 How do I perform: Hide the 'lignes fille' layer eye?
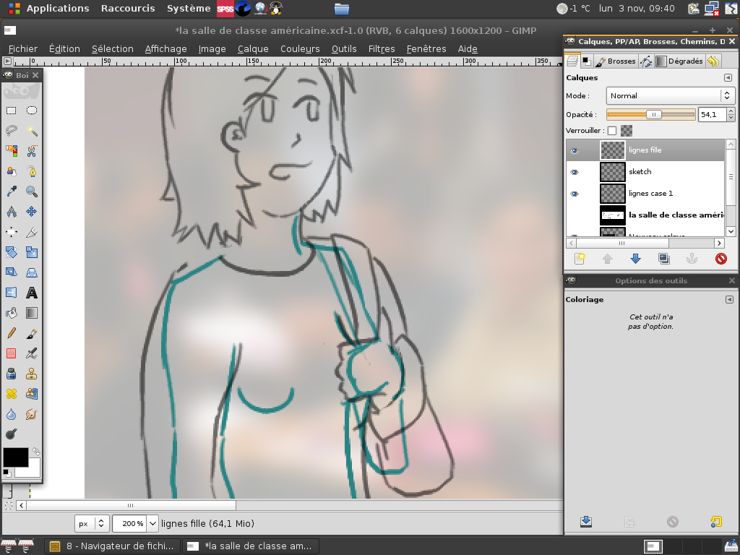click(575, 150)
